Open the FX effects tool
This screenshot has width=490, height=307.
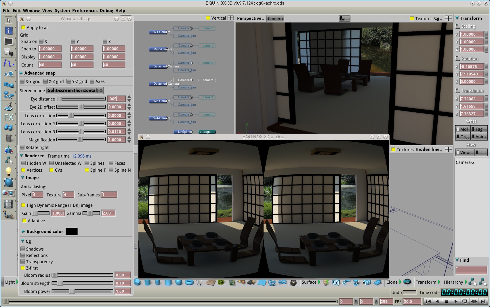(x=9, y=117)
